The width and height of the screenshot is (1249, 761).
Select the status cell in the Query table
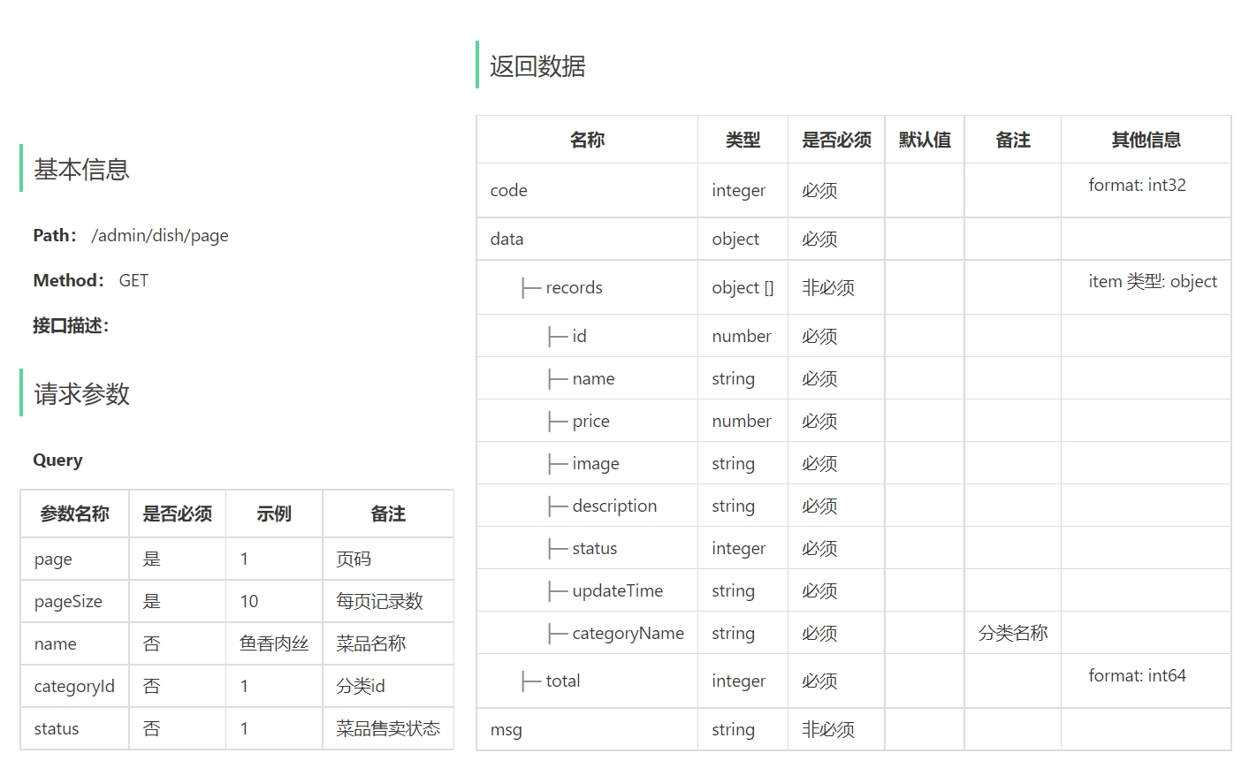tap(75, 728)
